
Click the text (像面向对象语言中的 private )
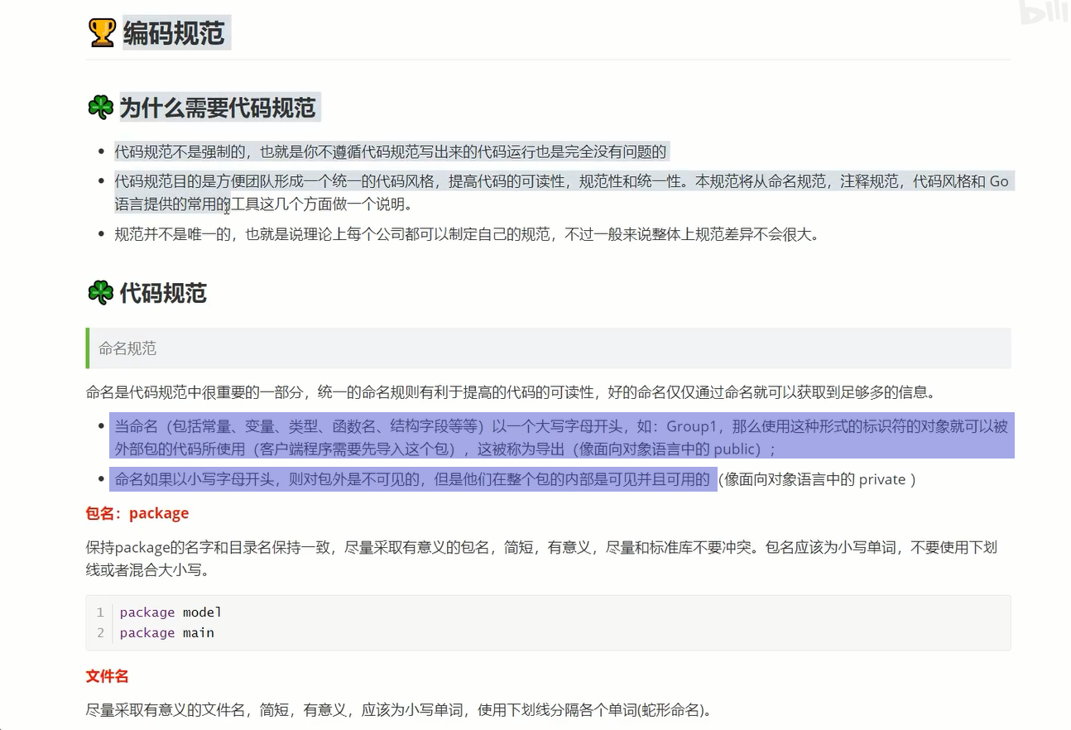tap(817, 480)
